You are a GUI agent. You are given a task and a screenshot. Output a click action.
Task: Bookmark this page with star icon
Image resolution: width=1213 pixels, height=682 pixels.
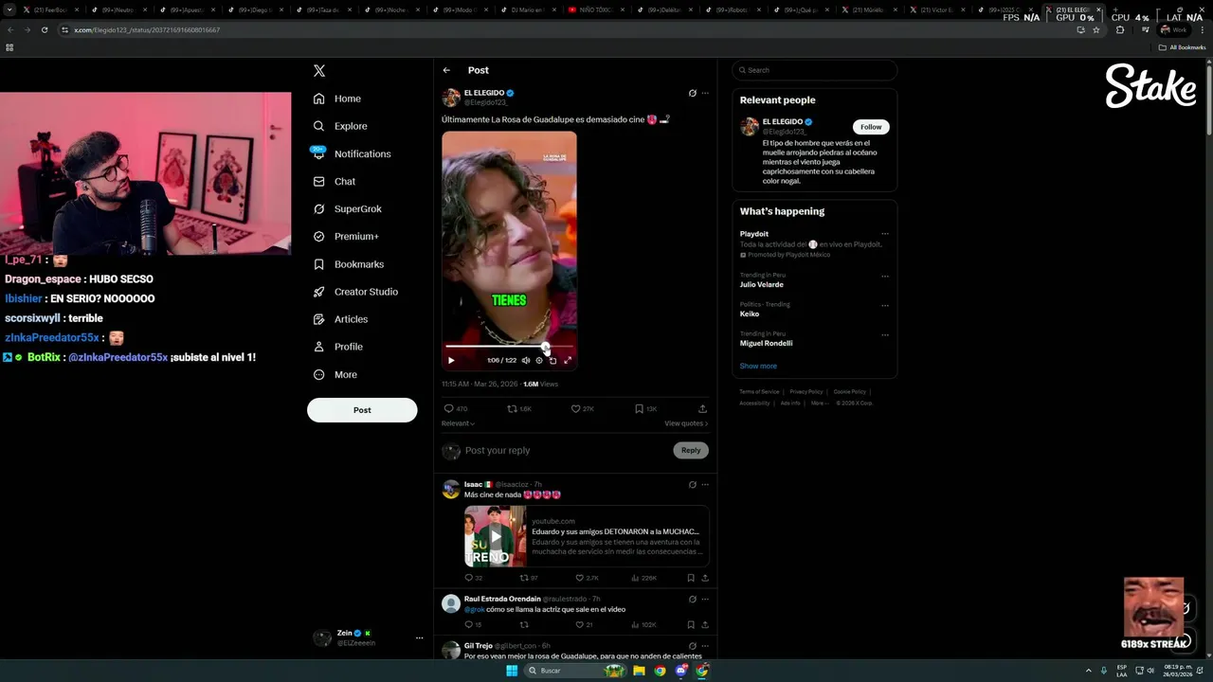[x=1096, y=29]
